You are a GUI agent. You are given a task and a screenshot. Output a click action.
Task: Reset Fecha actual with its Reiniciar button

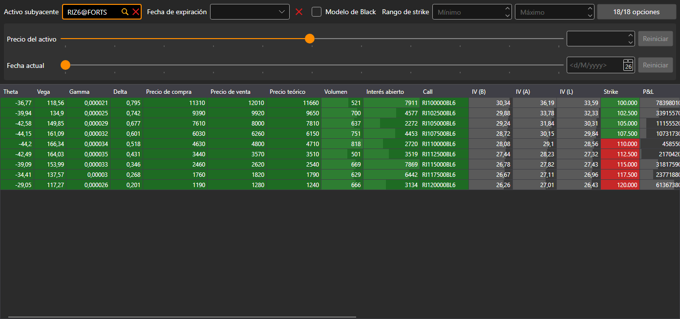click(x=655, y=65)
